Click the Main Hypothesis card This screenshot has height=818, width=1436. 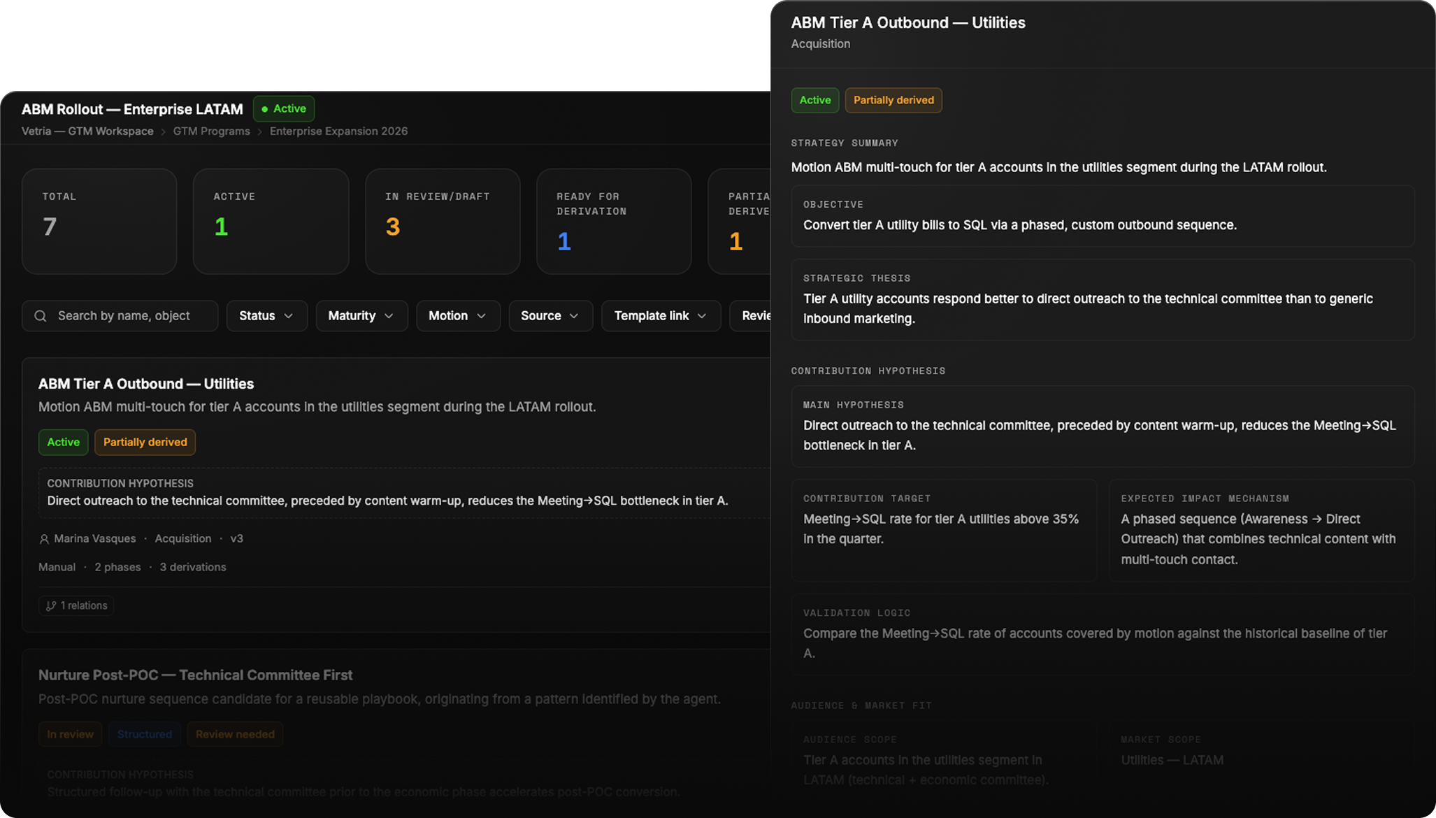click(1103, 426)
